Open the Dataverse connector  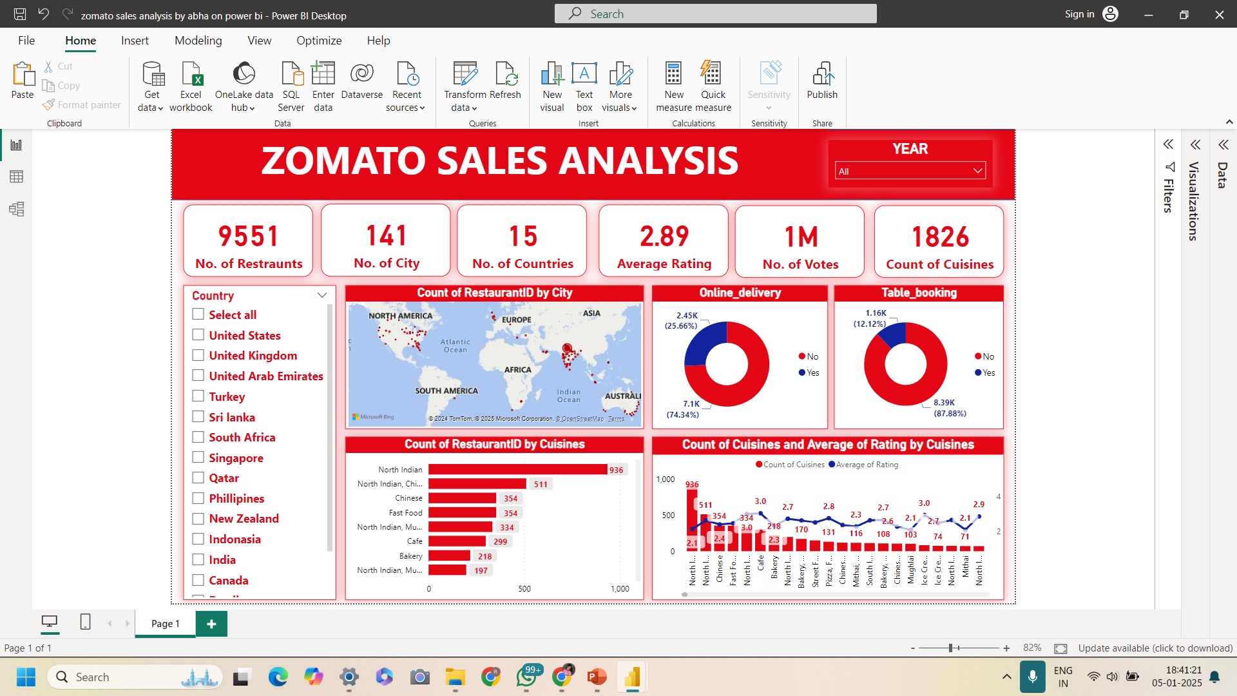361,81
